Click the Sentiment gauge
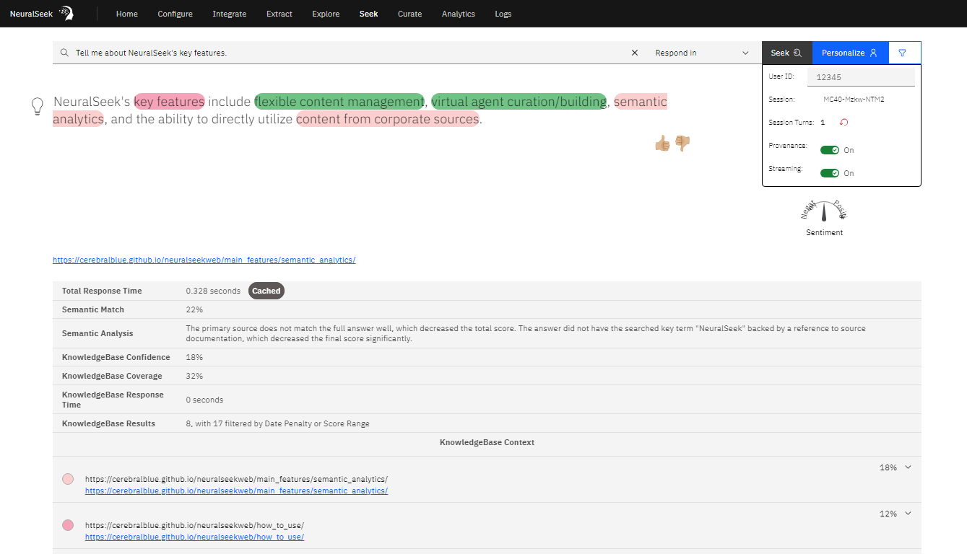967x554 pixels. [x=824, y=211]
